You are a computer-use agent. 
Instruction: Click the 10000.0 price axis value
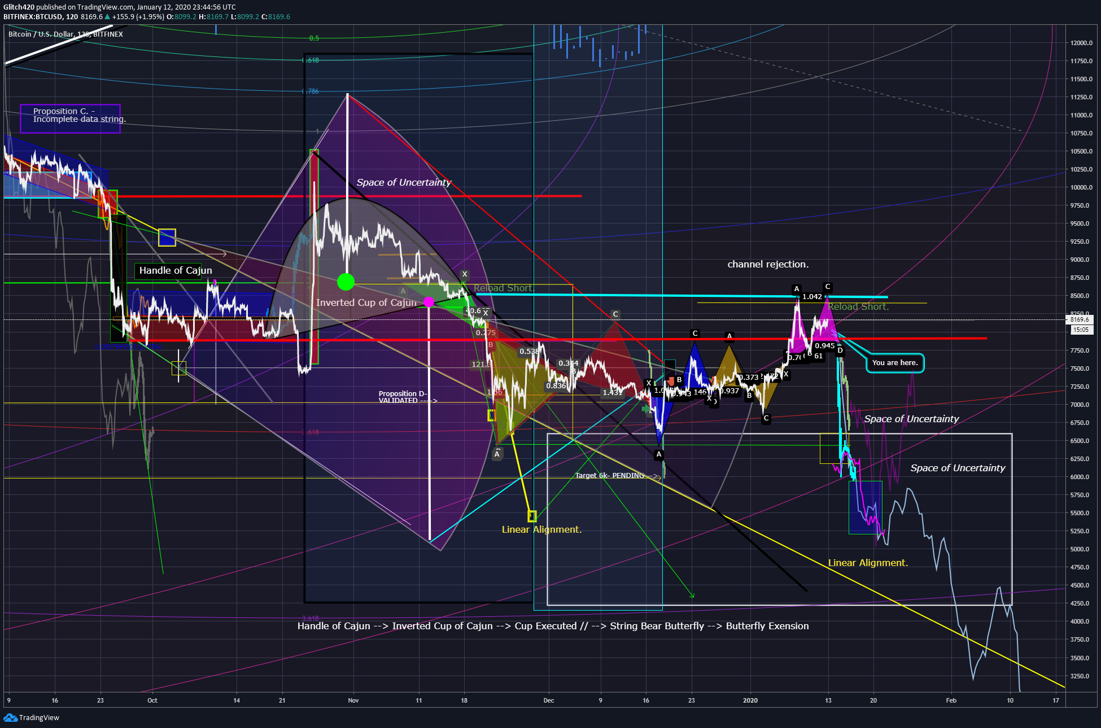click(x=1081, y=187)
